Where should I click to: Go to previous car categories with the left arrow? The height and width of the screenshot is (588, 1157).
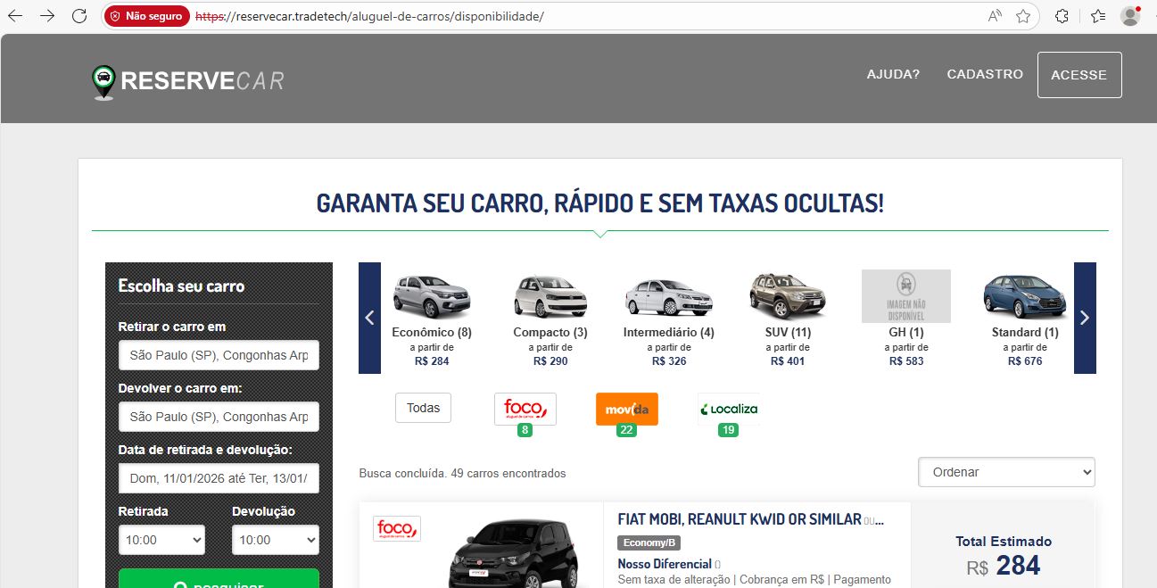coord(369,318)
